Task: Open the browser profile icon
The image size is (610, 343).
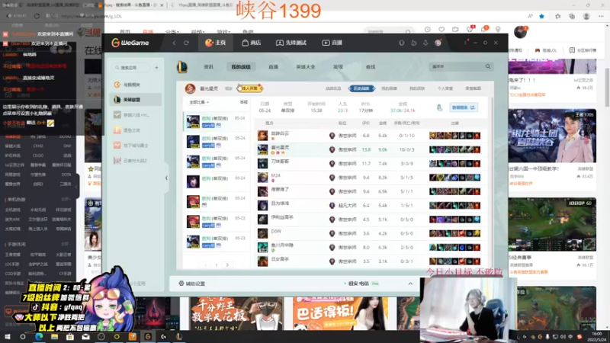Action: (586, 16)
